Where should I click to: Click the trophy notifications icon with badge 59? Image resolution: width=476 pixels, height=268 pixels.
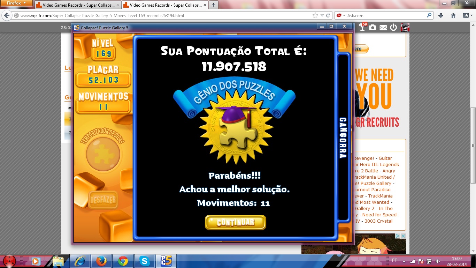pyautogui.click(x=363, y=27)
